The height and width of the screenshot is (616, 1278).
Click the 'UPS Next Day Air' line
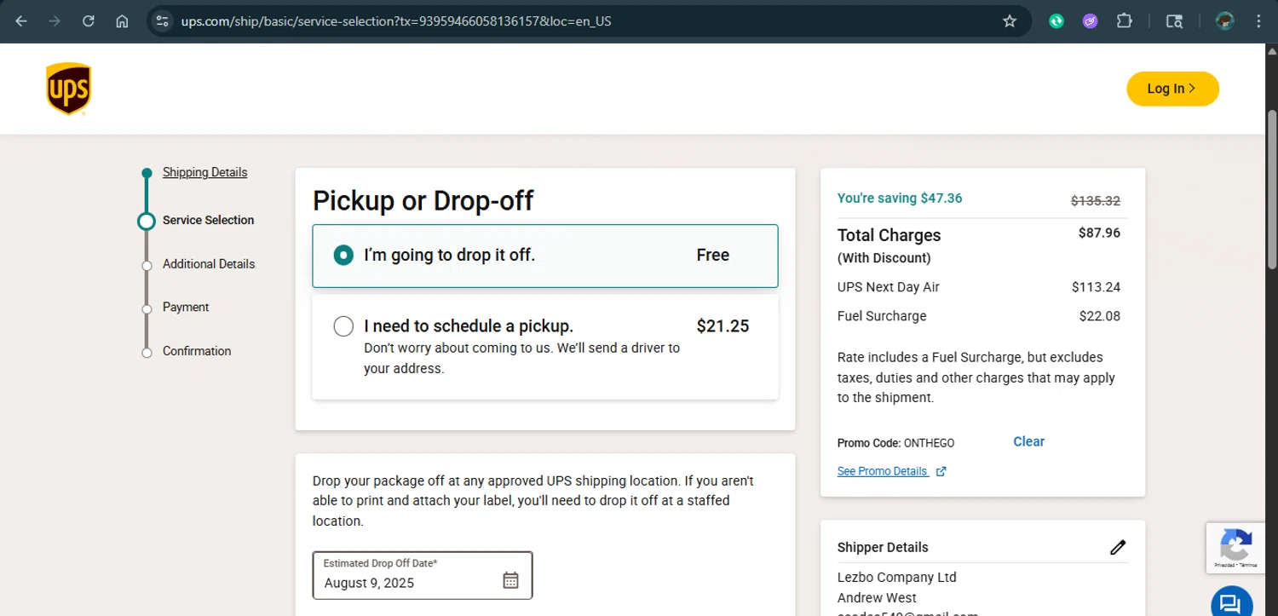(x=889, y=287)
